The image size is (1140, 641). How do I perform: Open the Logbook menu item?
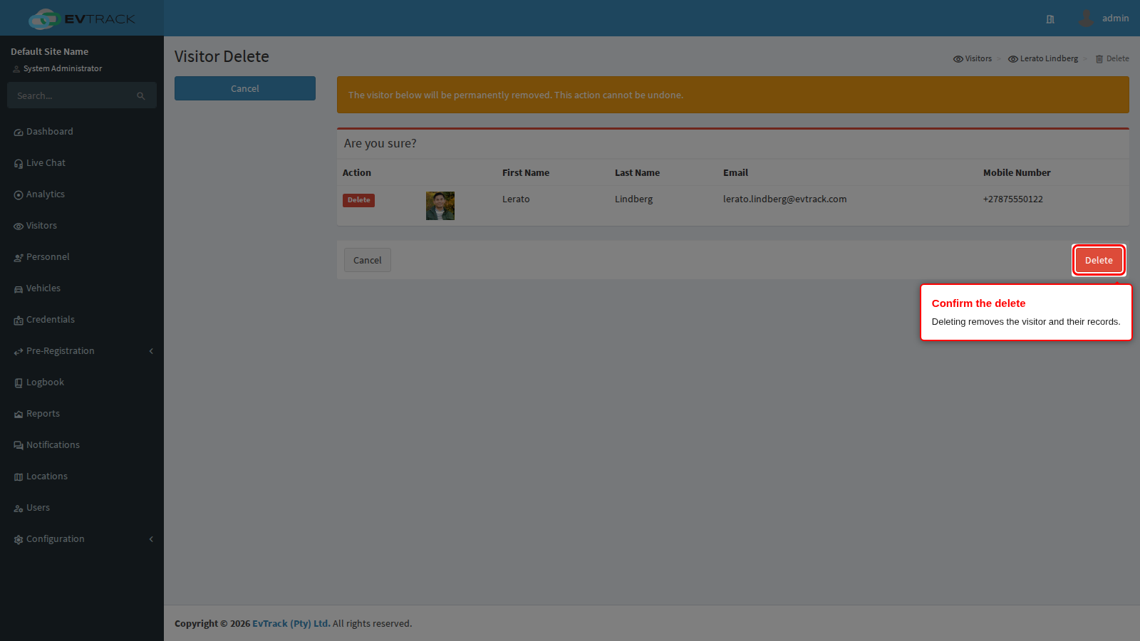coord(82,382)
